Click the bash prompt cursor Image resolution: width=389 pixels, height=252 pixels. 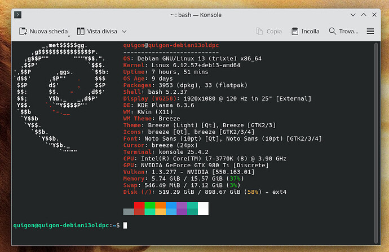[125, 225]
